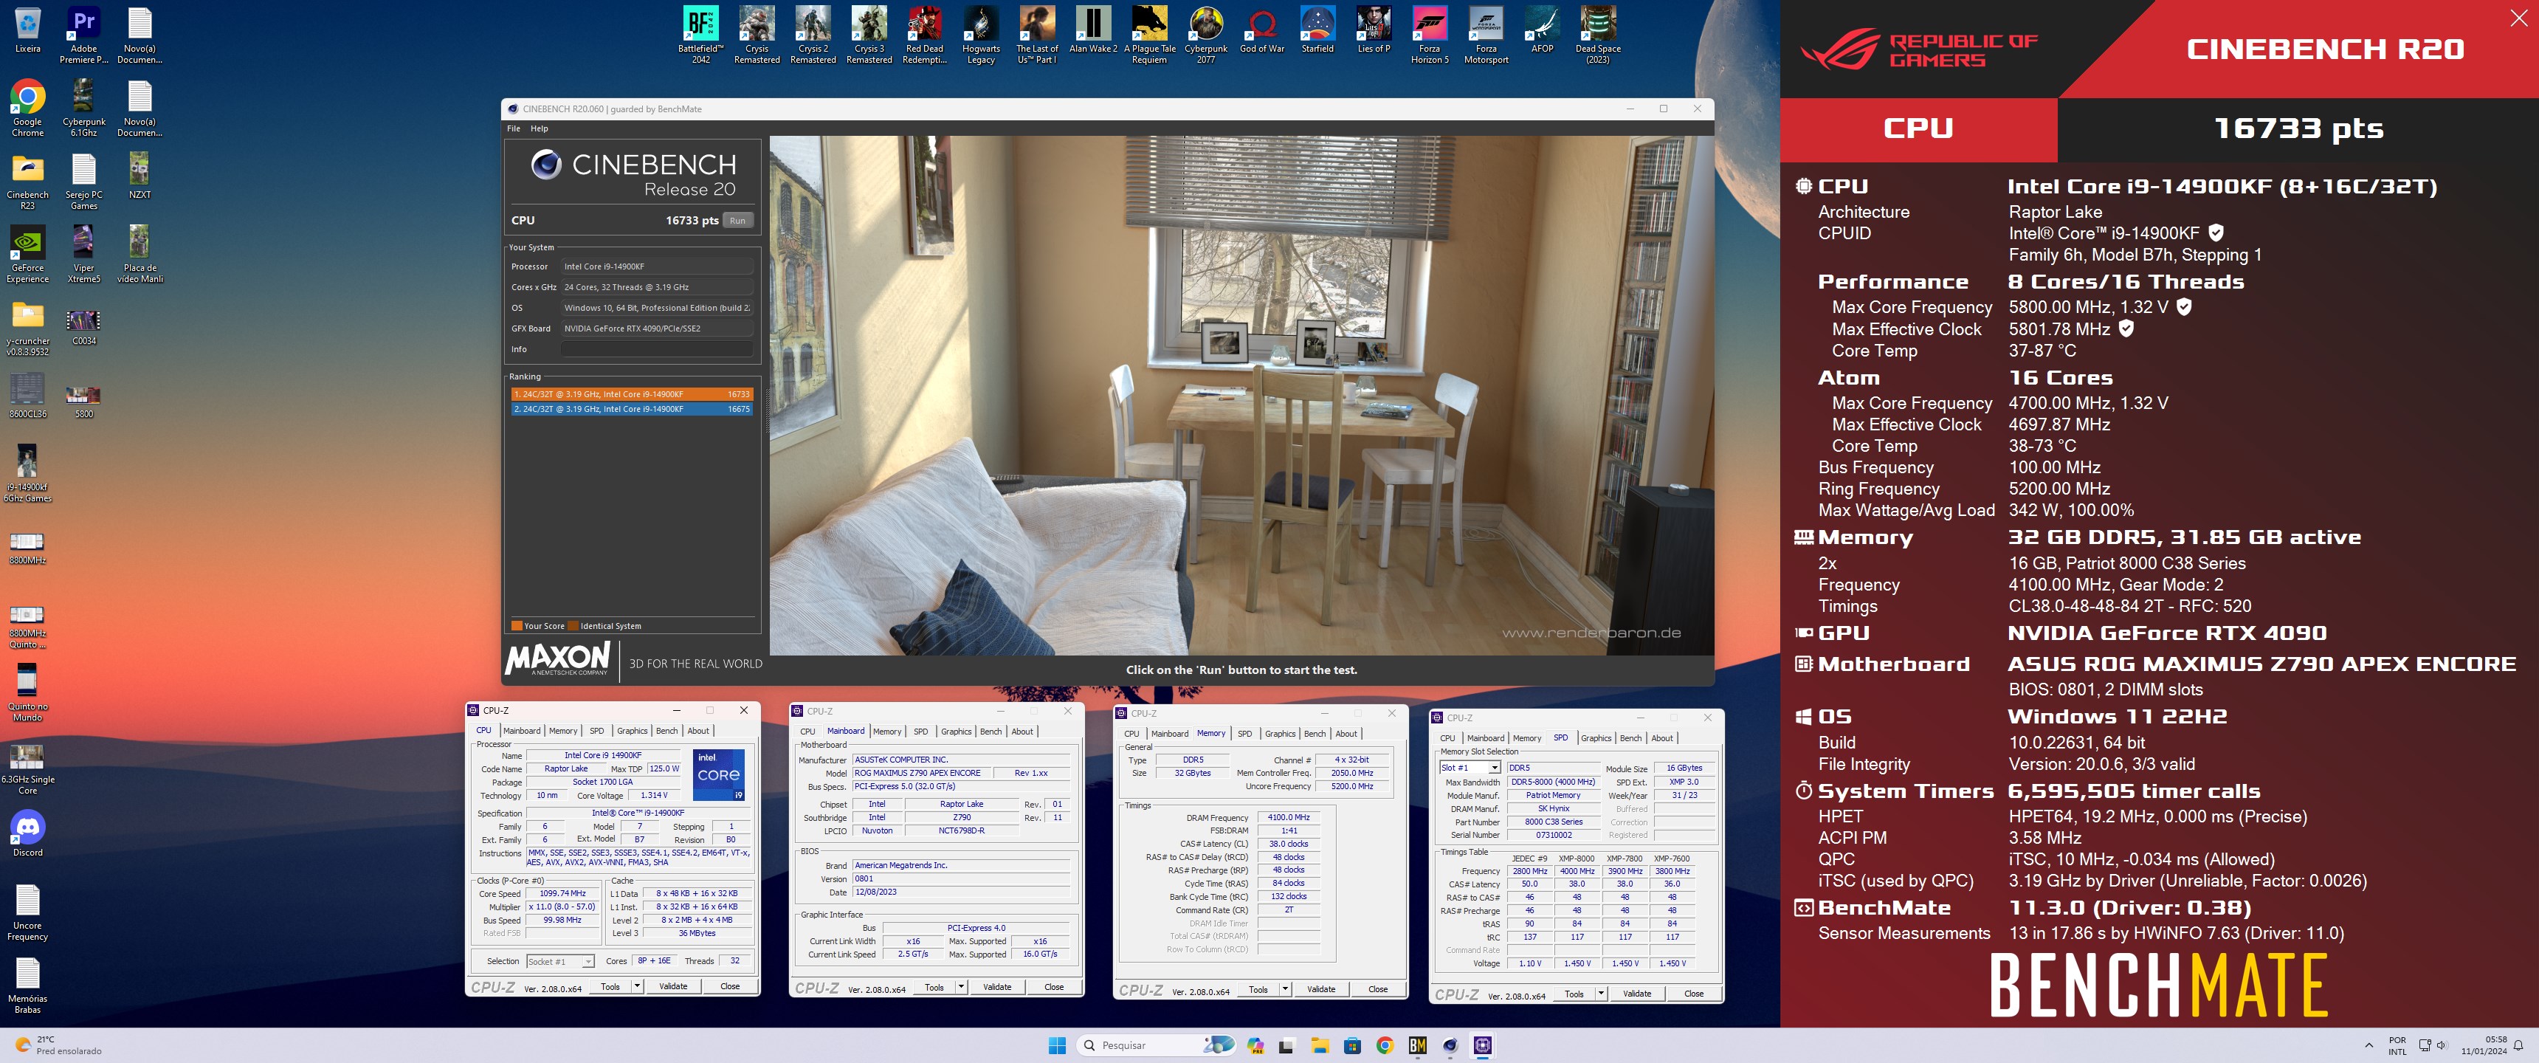The image size is (2539, 1063).
Task: Select the Starfield desktop shortcut
Action: click(1317, 30)
